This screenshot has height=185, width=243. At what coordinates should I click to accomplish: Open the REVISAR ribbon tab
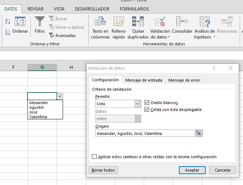tap(35, 9)
